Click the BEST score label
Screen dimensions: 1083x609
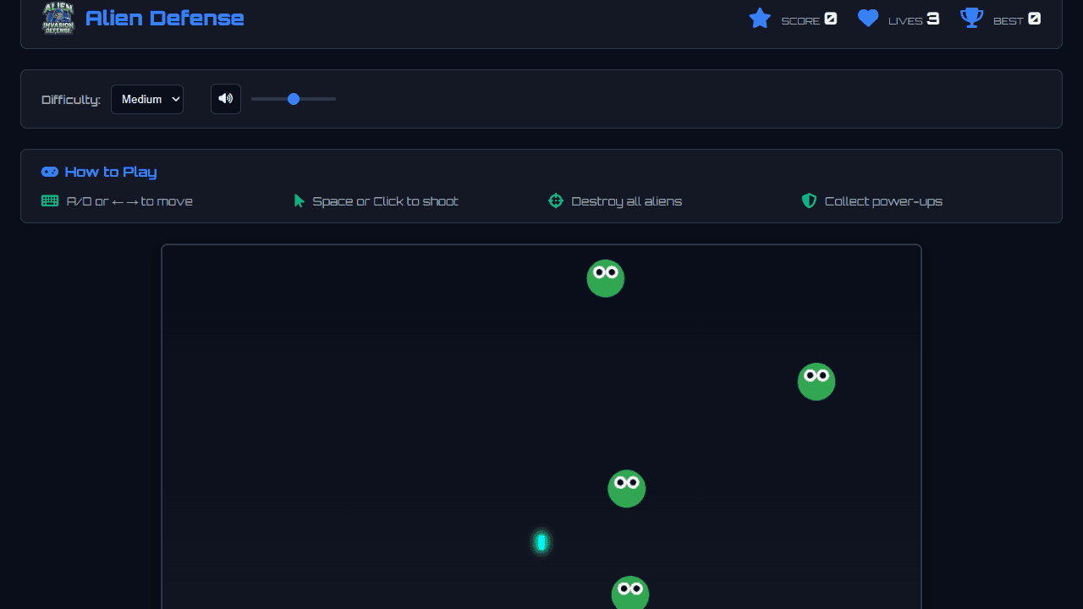click(x=1009, y=20)
